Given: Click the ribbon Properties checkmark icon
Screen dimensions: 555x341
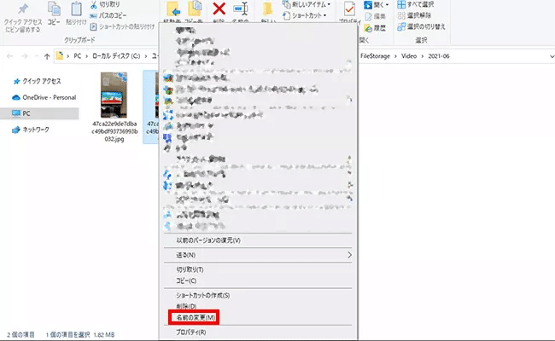Looking at the screenshot, I should pyautogui.click(x=349, y=9).
